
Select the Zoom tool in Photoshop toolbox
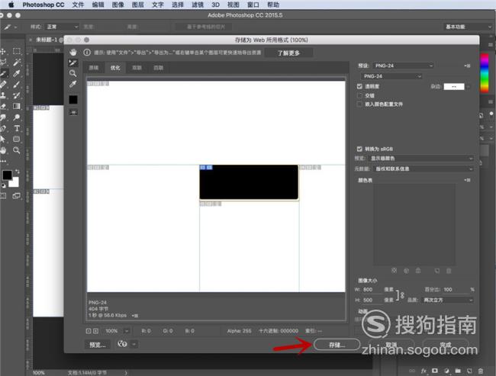(17, 150)
